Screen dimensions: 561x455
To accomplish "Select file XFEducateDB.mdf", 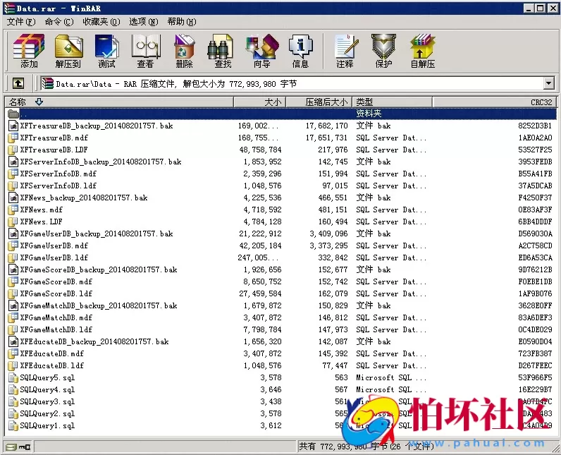I will [52, 353].
